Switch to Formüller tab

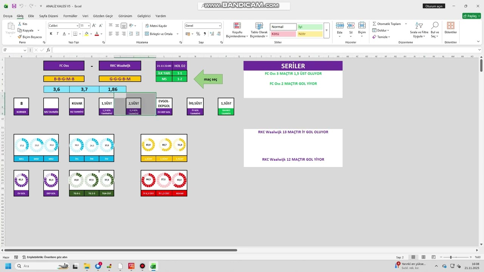tap(70, 16)
